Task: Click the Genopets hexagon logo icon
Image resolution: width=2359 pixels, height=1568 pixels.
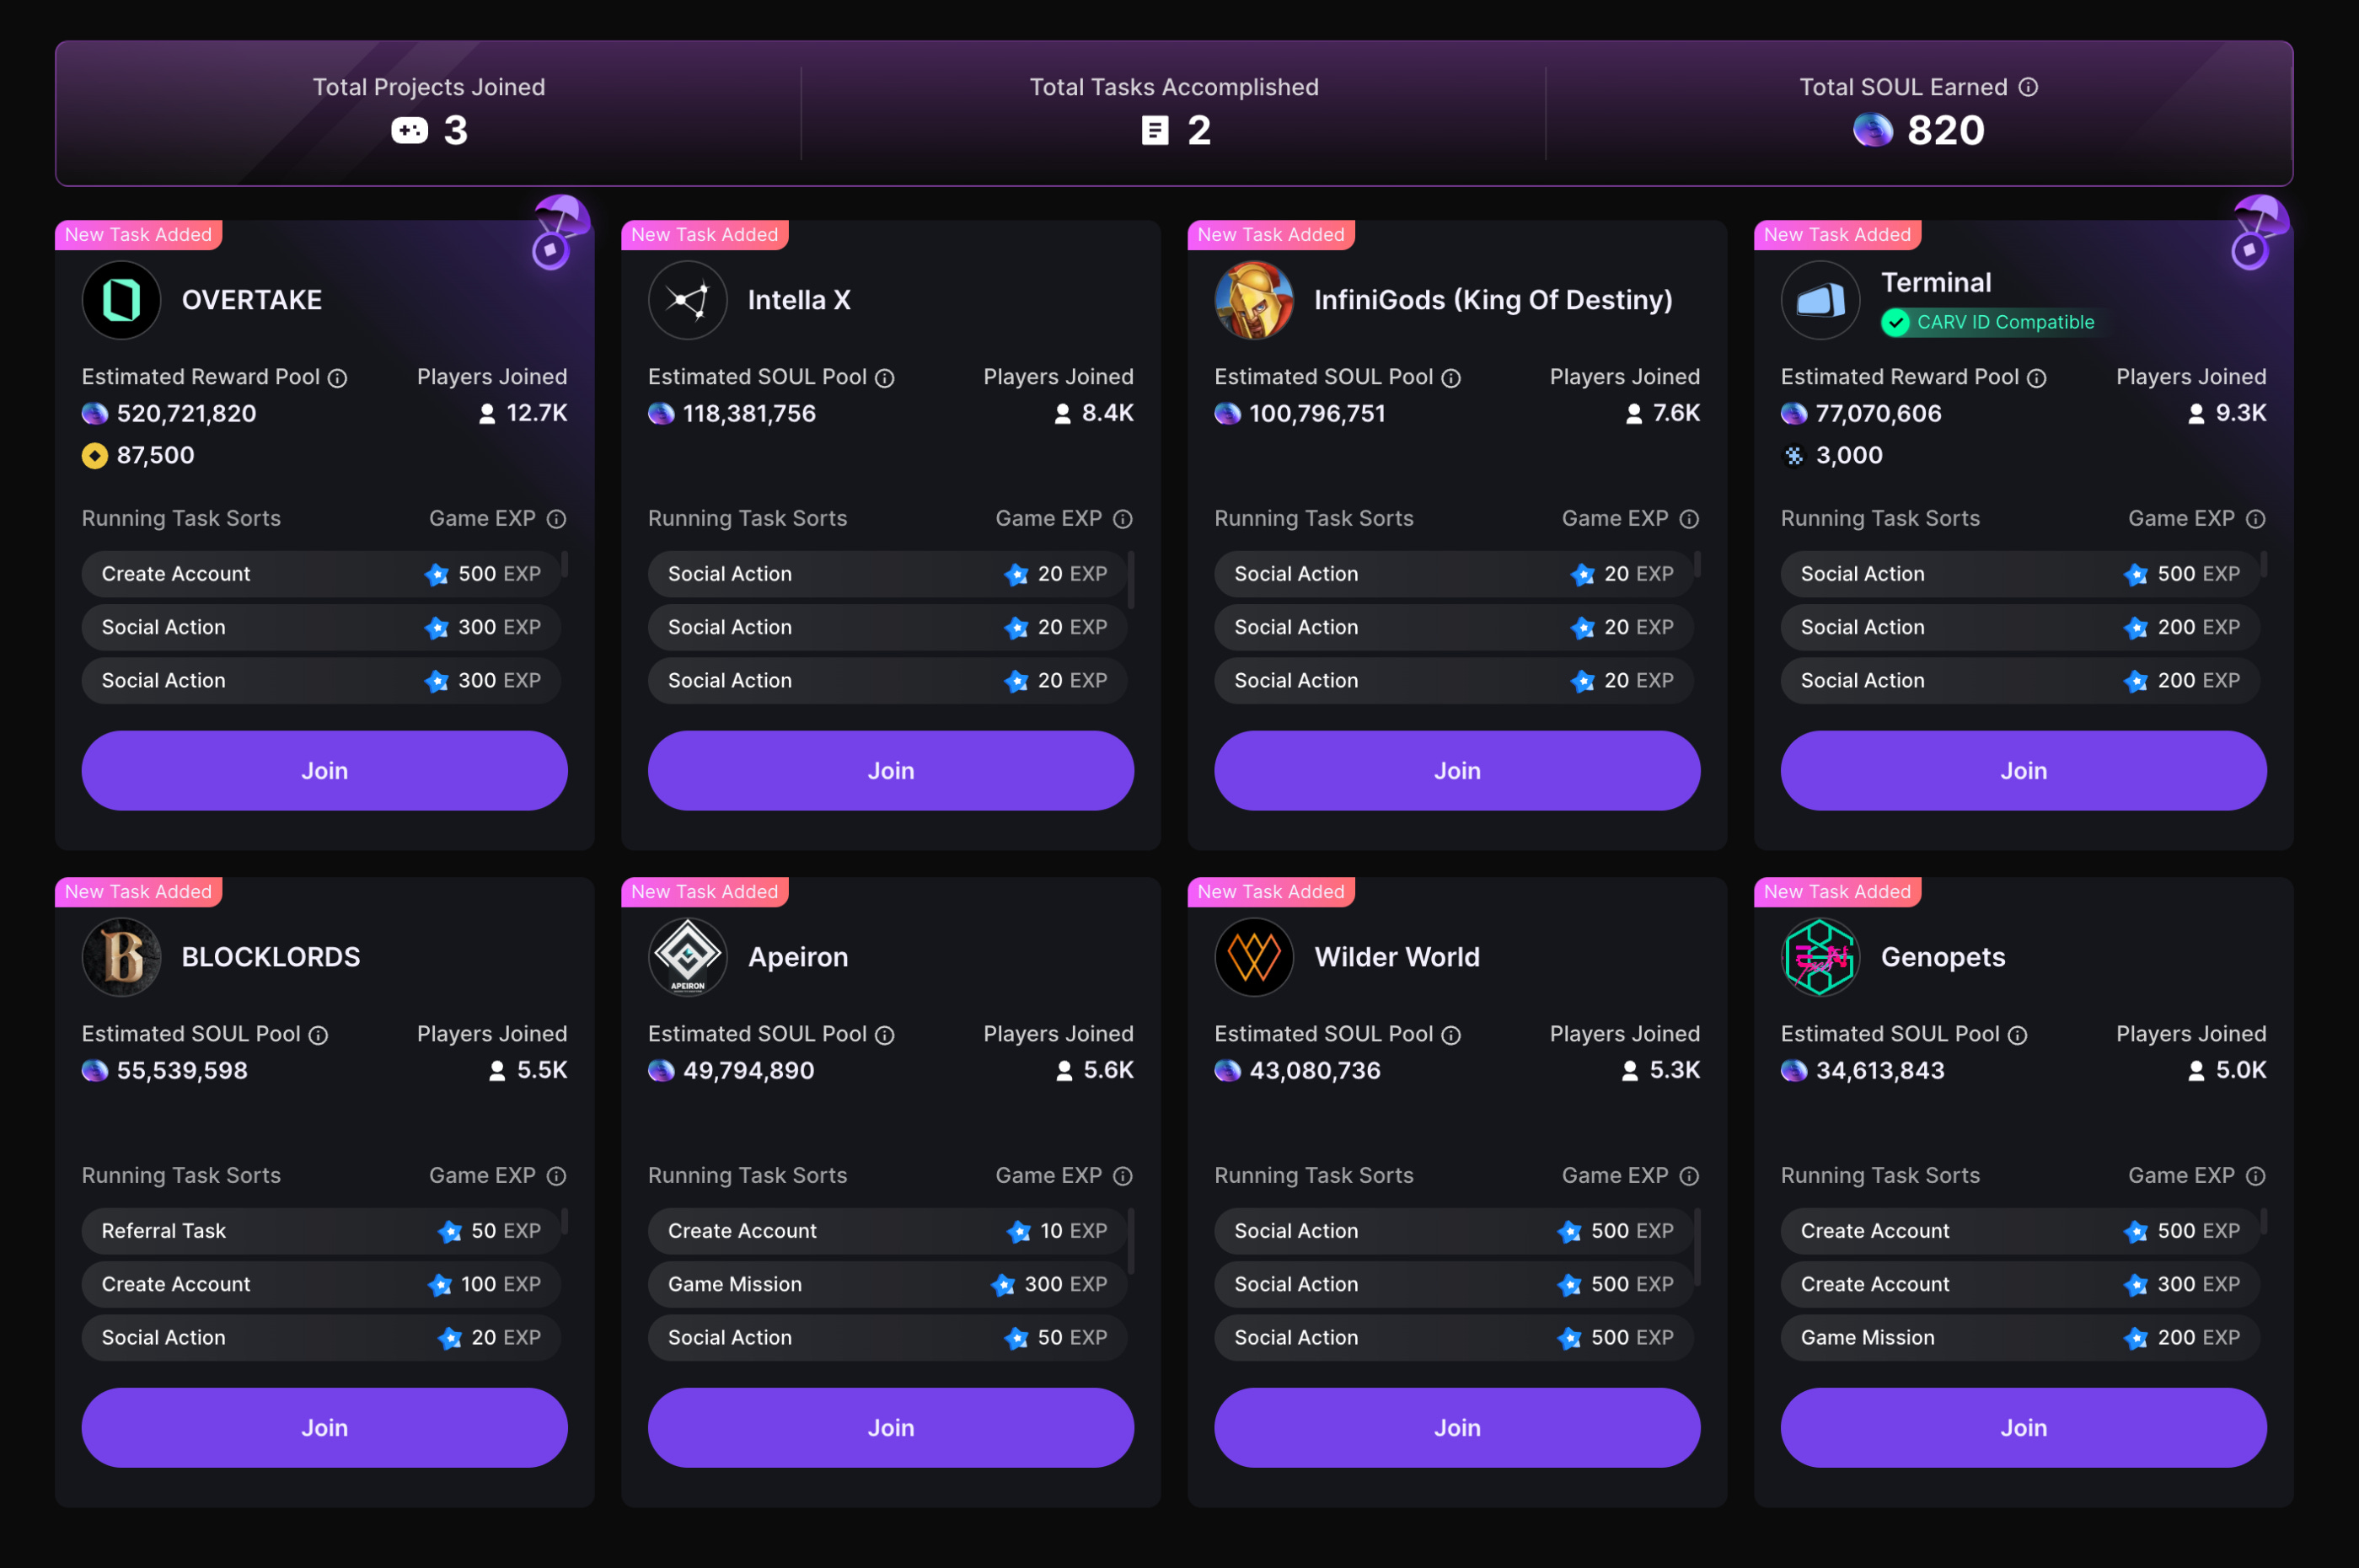Action: [1820, 957]
